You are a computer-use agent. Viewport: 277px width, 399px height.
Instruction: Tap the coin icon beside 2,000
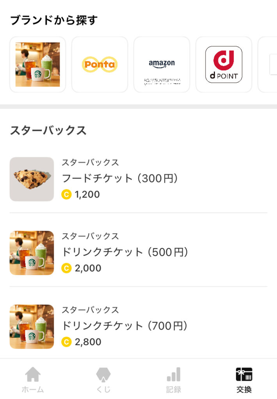tap(66, 268)
